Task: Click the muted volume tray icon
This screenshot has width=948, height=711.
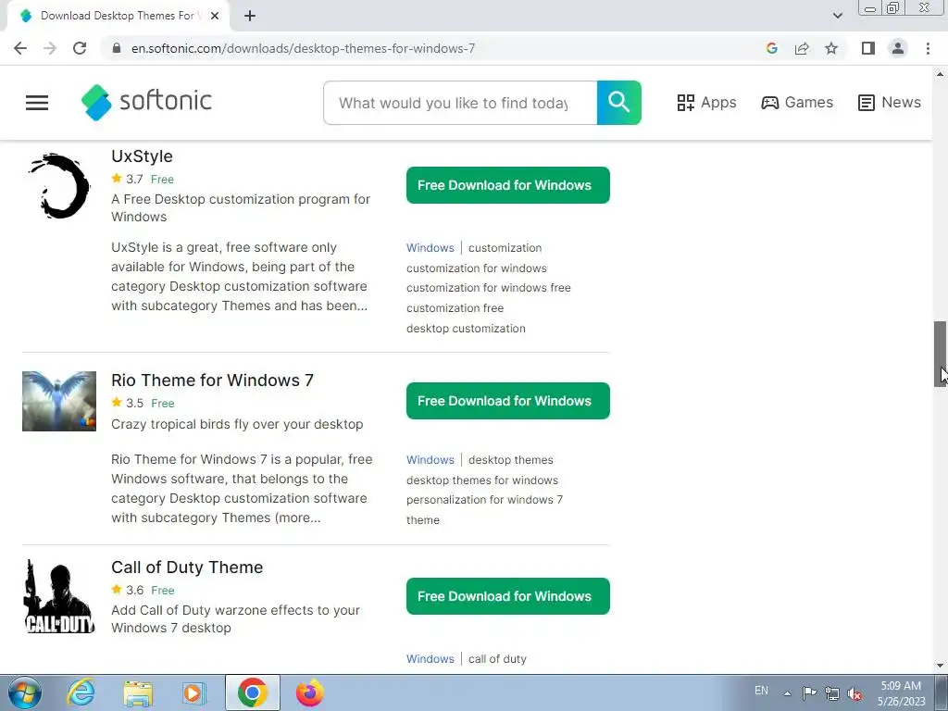Action: [x=854, y=692]
